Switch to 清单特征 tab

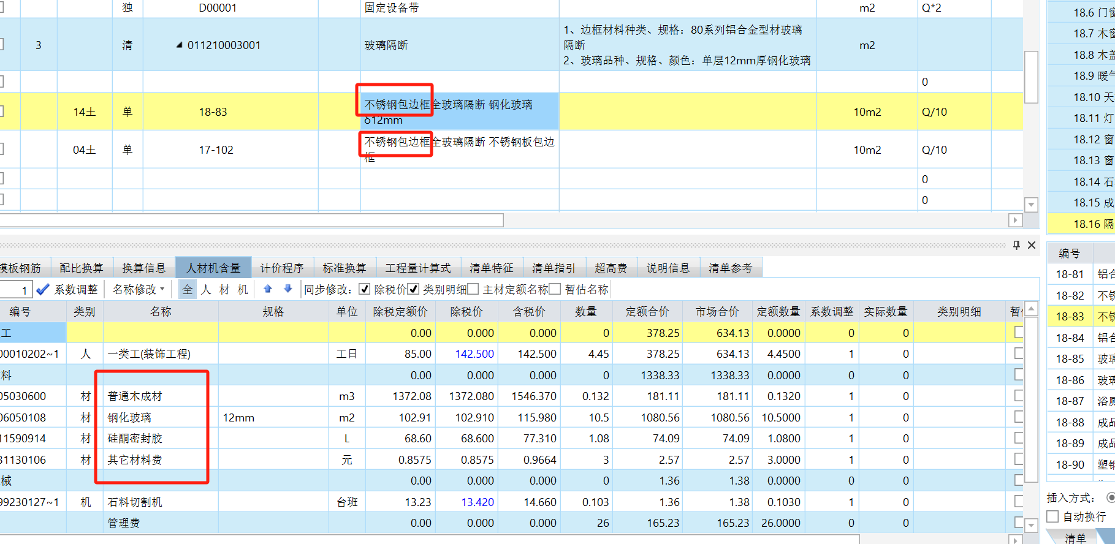tap(492, 268)
